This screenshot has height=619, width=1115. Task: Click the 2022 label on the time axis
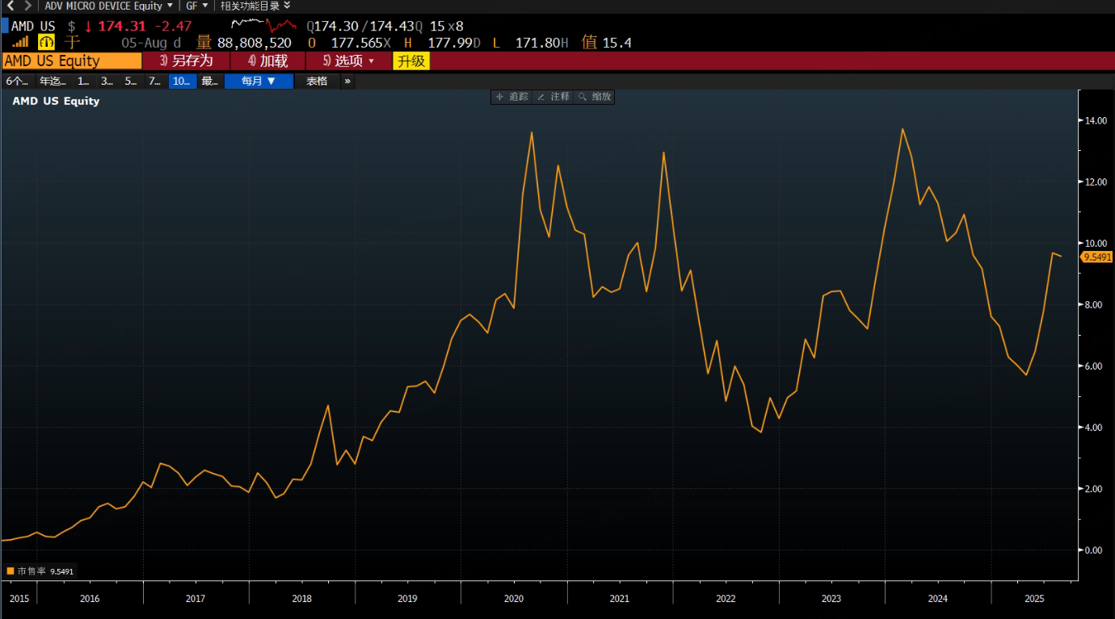pyautogui.click(x=726, y=599)
